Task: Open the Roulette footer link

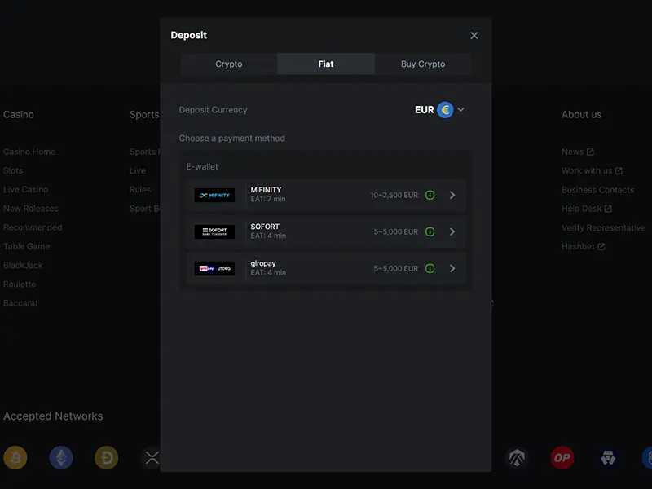Action: click(20, 284)
